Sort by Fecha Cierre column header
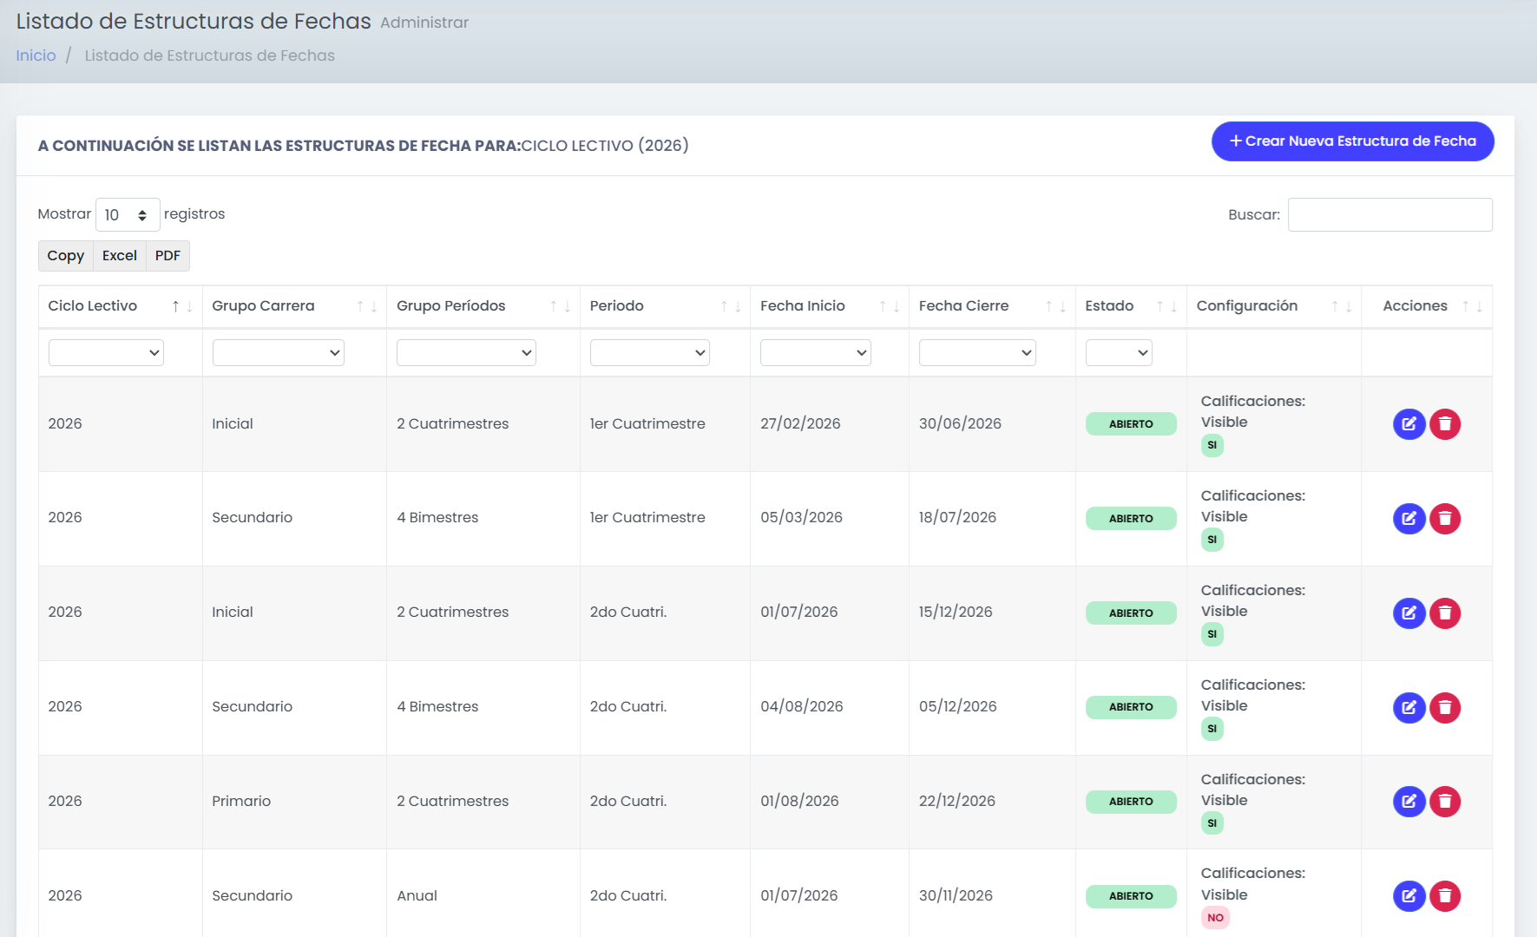The width and height of the screenshot is (1537, 937). 992,306
